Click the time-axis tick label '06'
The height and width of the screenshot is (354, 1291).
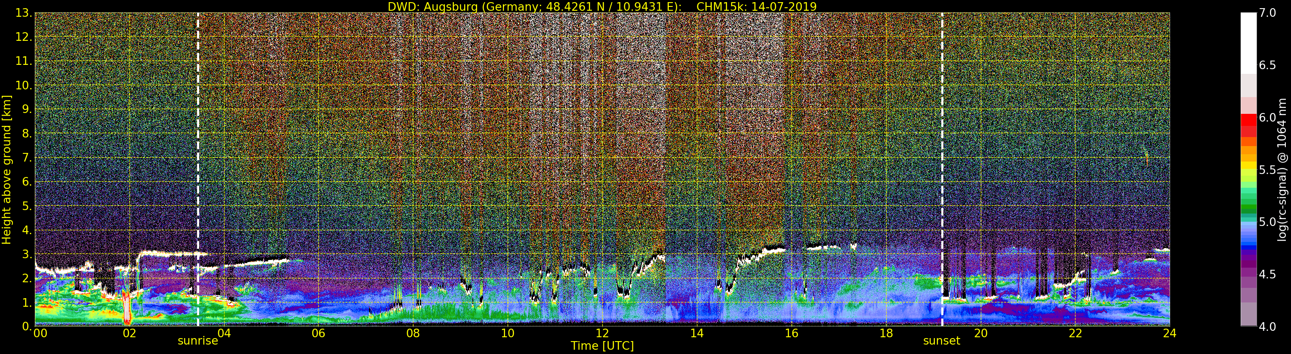[x=318, y=333]
